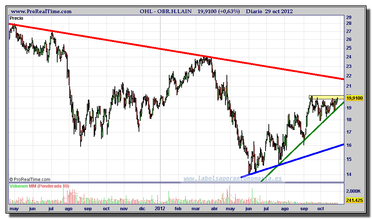Click the 19,9100 (+0,63%) quote in header
Viewport: 372px width, 219px height.
218,11
